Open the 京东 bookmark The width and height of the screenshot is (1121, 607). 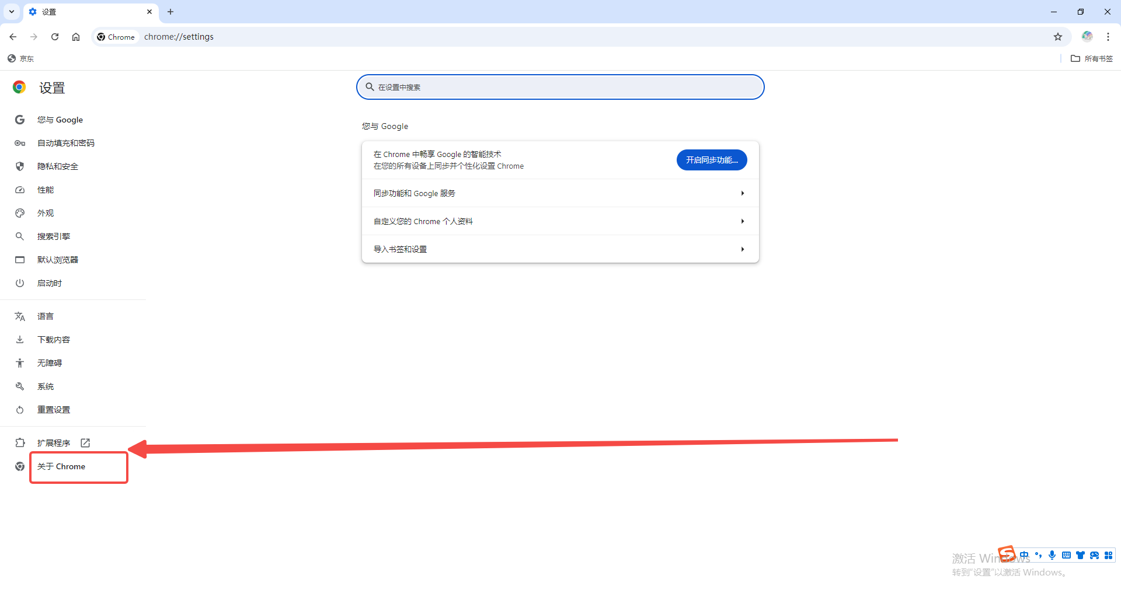point(21,58)
